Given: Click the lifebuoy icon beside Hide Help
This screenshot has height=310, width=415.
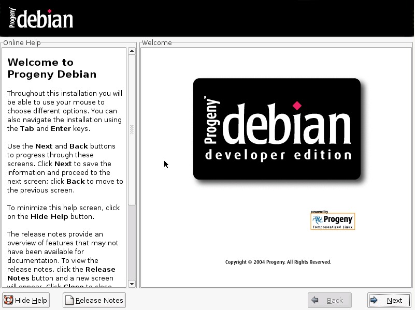Looking at the screenshot, I should [x=9, y=300].
